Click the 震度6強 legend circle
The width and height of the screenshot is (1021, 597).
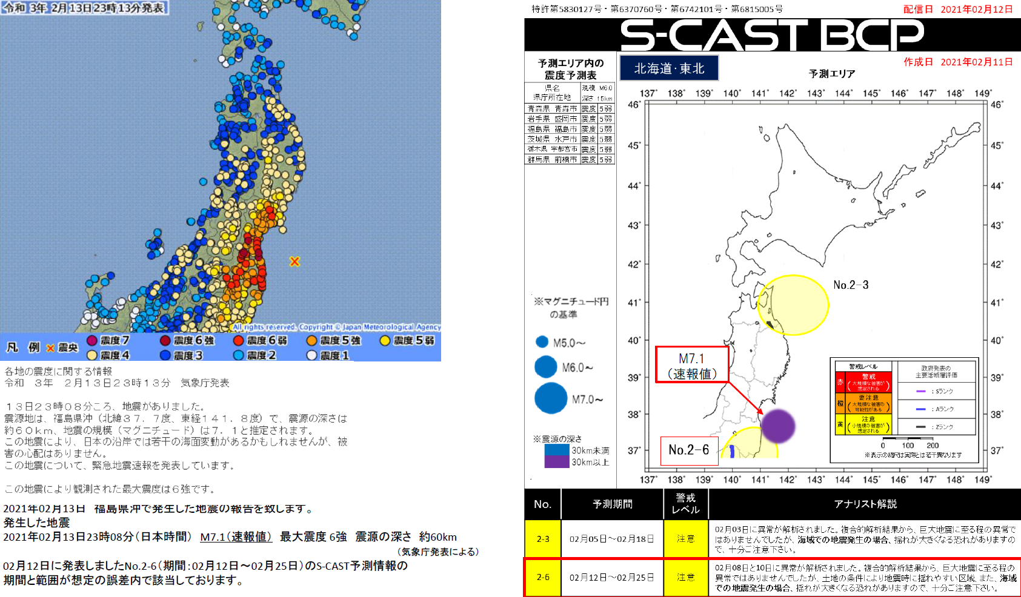pos(165,340)
